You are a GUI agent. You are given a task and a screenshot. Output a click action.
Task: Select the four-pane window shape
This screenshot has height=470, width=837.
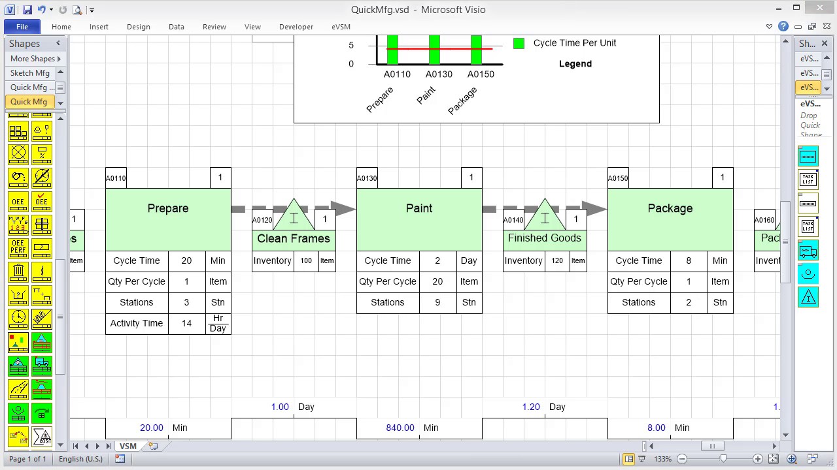(x=42, y=225)
